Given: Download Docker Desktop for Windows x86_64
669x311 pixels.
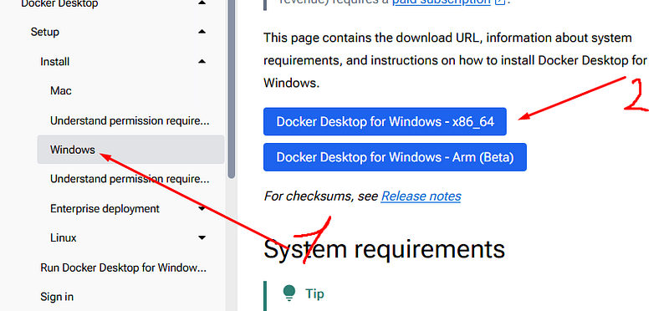Looking at the screenshot, I should tap(385, 121).
